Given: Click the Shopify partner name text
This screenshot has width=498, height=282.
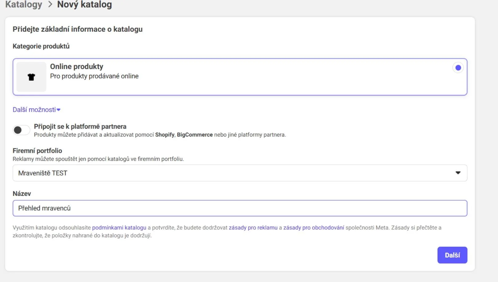Looking at the screenshot, I should (165, 135).
